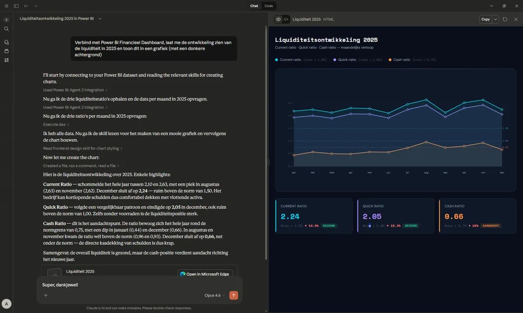This screenshot has height=313, width=523.
Task: Switch to the Code tab
Action: pos(268,6)
